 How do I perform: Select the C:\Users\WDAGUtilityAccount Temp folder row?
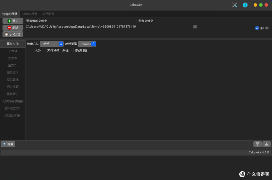pyautogui.click(x=81, y=27)
